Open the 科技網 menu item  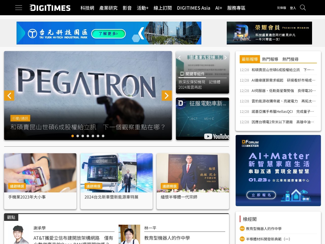[x=87, y=8]
